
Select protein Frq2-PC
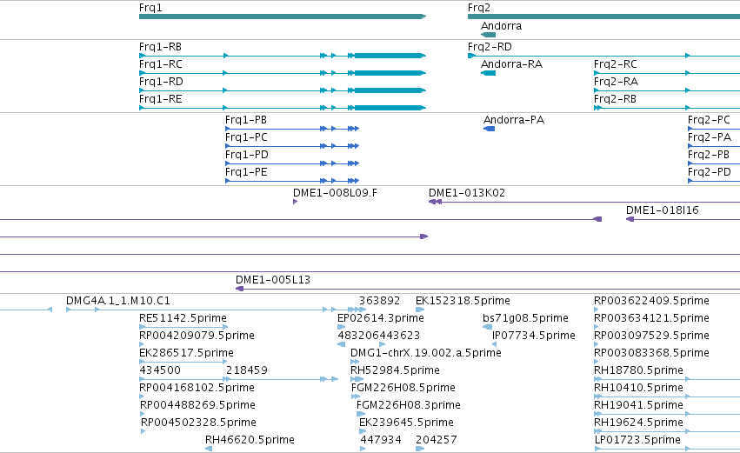tap(709, 120)
